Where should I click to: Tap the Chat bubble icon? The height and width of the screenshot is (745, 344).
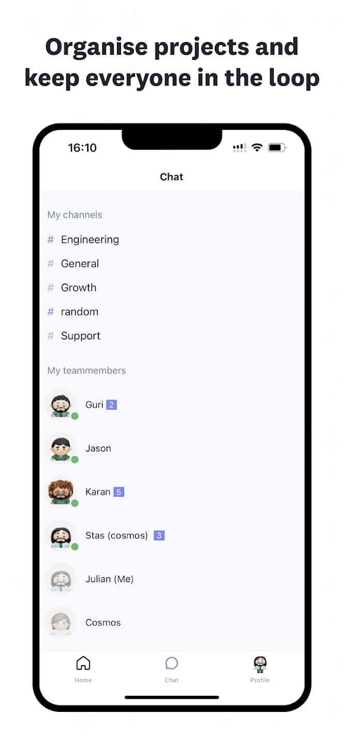(x=172, y=663)
